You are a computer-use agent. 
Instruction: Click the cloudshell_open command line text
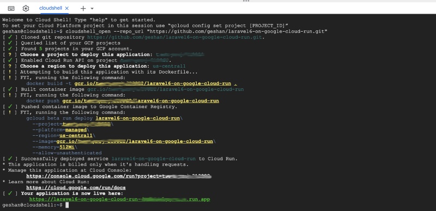[196, 32]
